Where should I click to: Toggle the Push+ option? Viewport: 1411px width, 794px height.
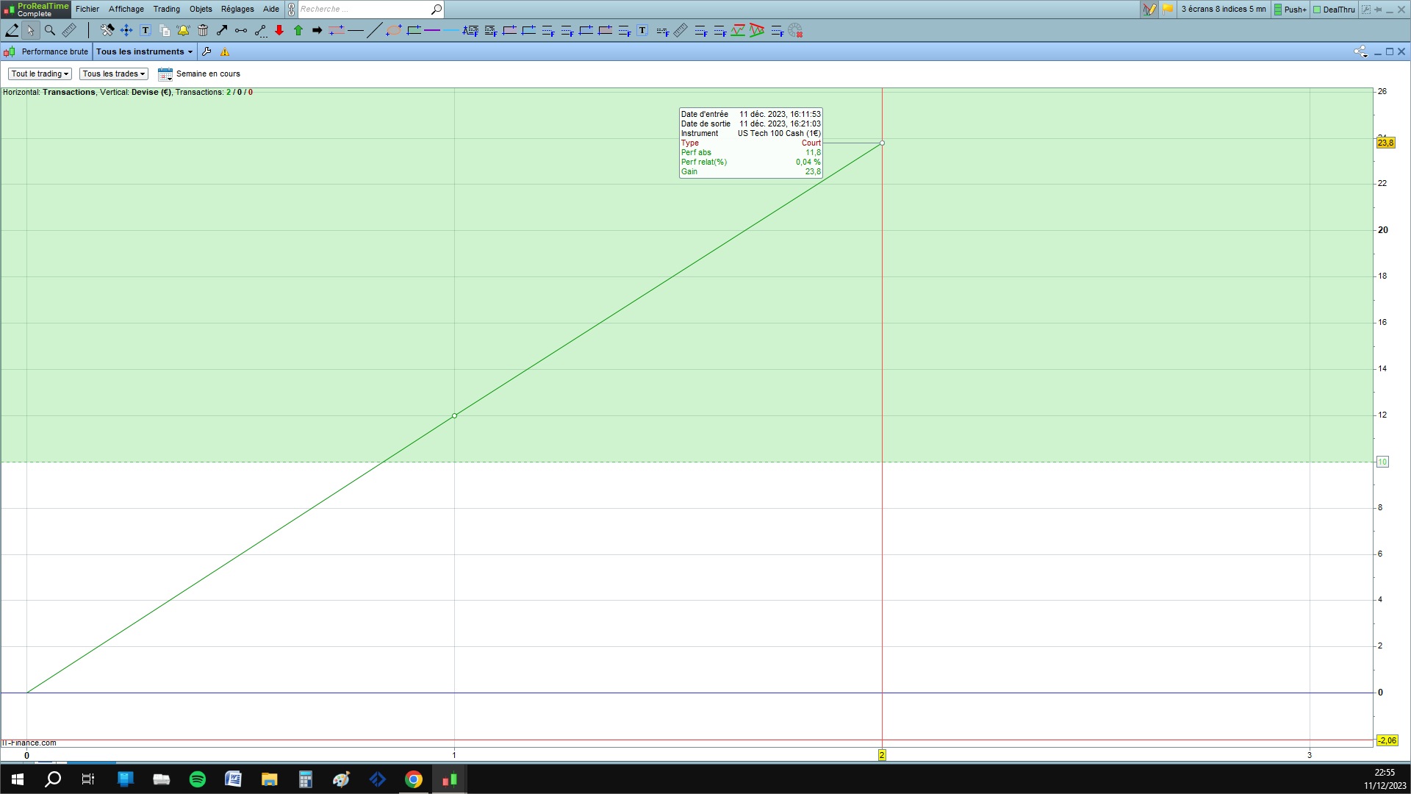tap(1290, 10)
